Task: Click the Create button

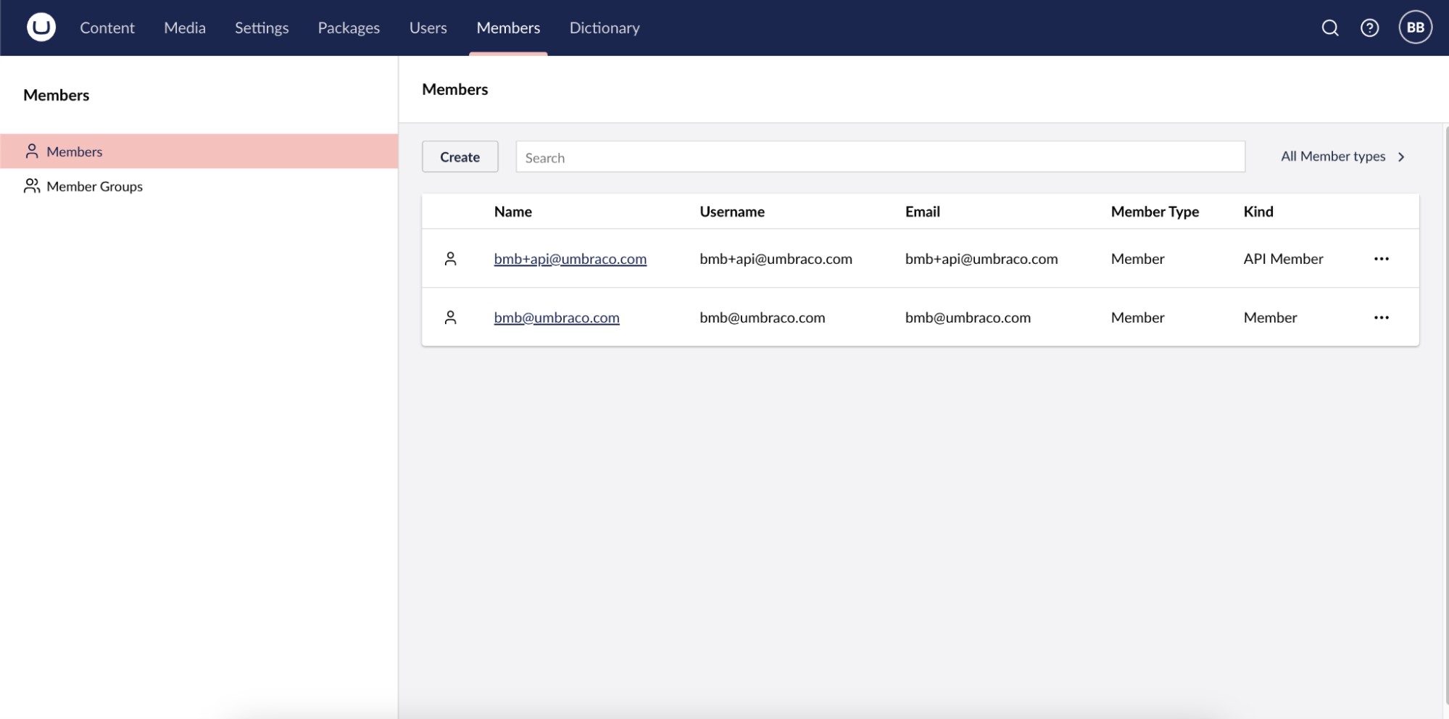Action: [x=460, y=156]
